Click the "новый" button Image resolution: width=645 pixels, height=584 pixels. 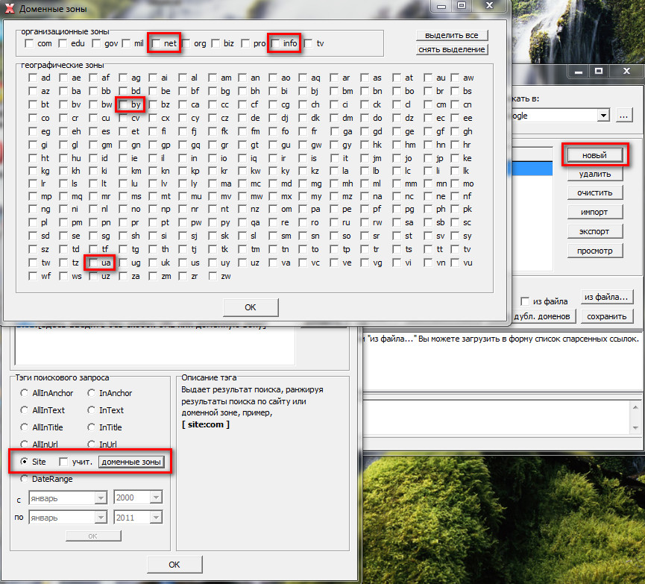pyautogui.click(x=594, y=155)
